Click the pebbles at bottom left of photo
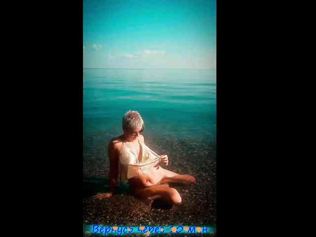 tap(99, 212)
